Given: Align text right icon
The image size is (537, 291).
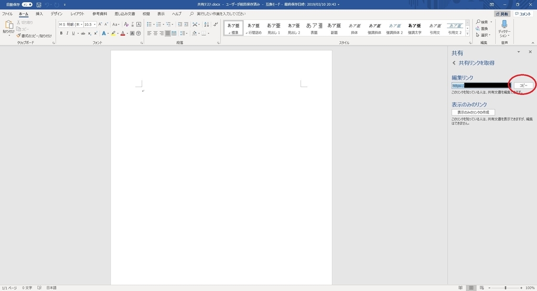Looking at the screenshot, I should click(x=162, y=33).
